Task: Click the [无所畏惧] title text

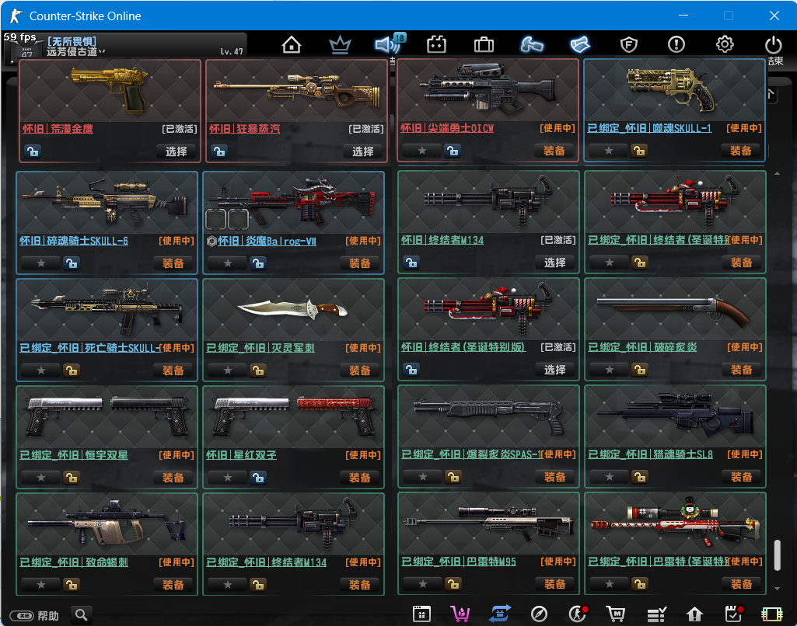Action: click(x=72, y=41)
